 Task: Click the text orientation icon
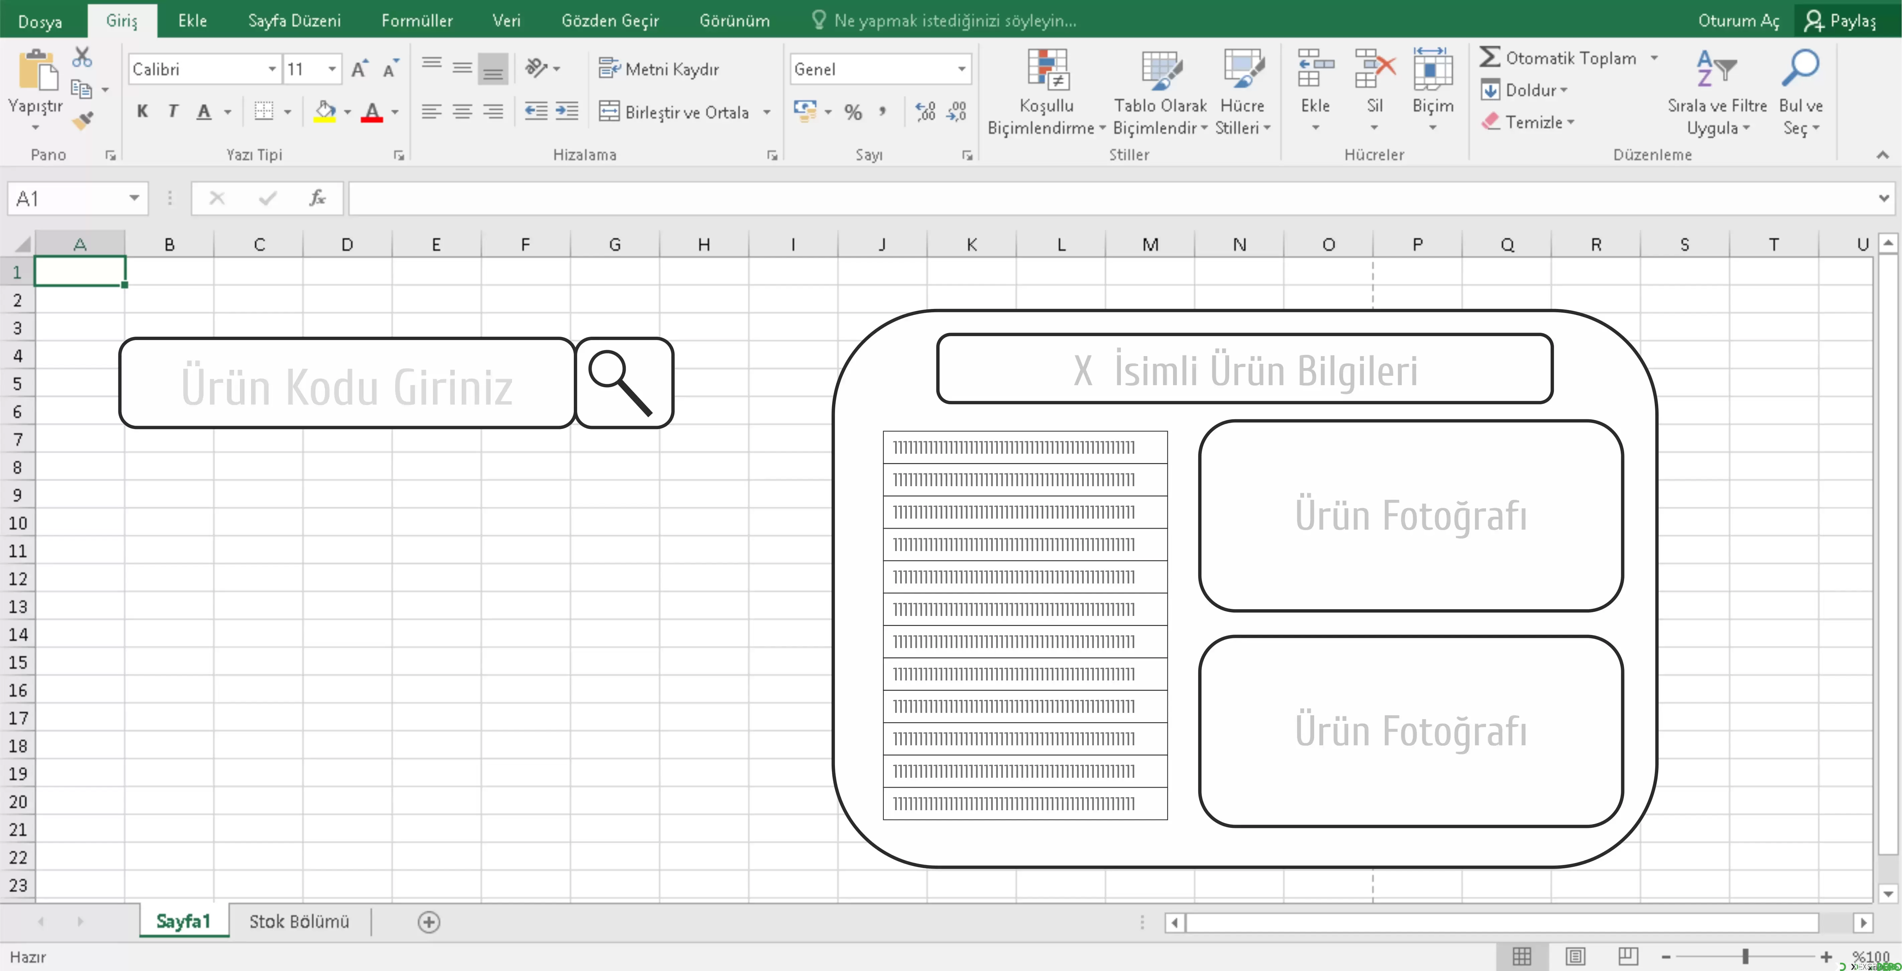(537, 68)
